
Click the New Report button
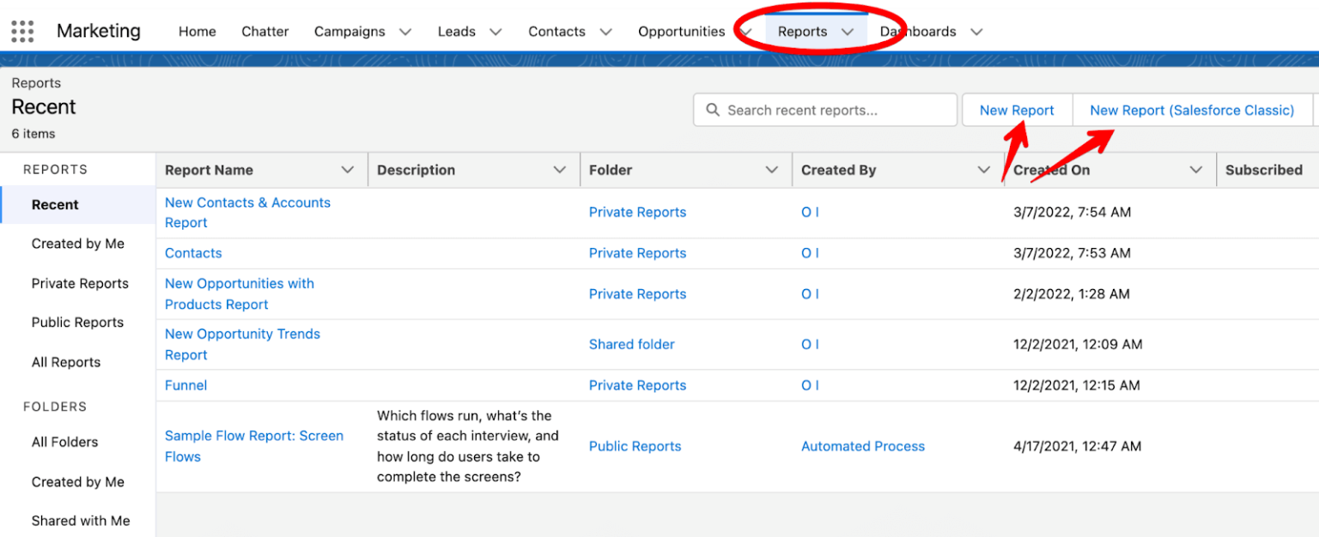(x=1017, y=110)
